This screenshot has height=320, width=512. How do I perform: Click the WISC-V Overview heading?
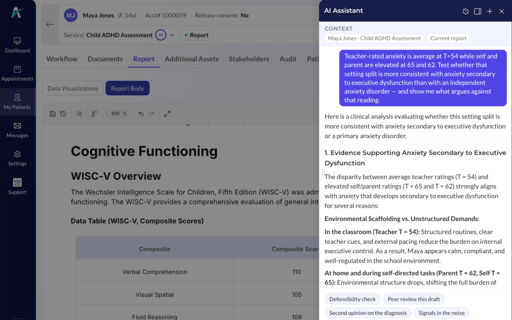click(116, 176)
